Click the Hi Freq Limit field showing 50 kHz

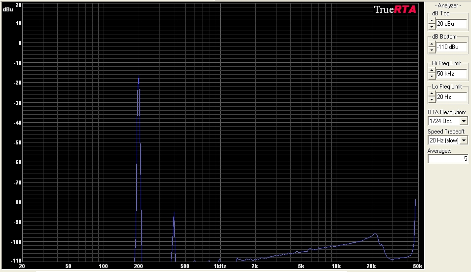pyautogui.click(x=451, y=74)
